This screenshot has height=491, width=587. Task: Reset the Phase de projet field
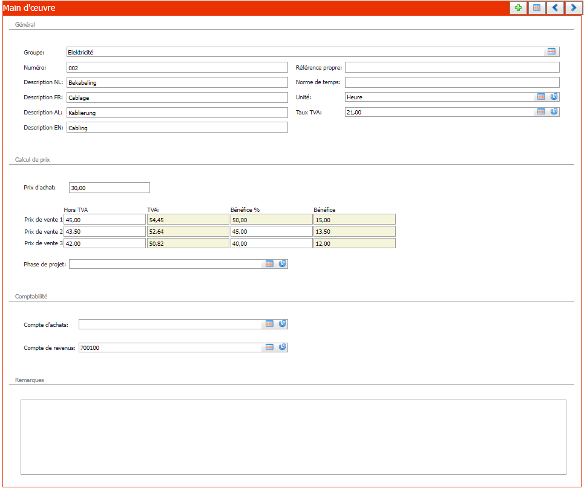click(x=282, y=264)
